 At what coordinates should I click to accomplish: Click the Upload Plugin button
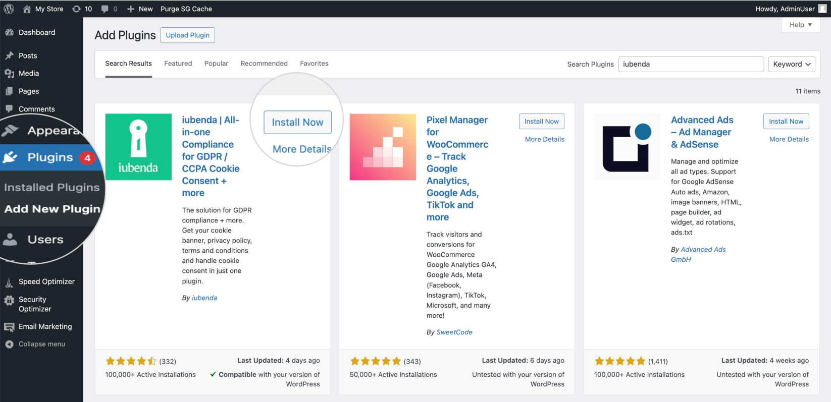click(x=188, y=35)
